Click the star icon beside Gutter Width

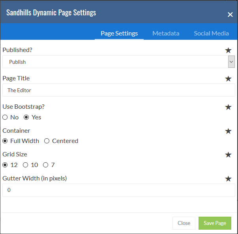pyautogui.click(x=228, y=179)
